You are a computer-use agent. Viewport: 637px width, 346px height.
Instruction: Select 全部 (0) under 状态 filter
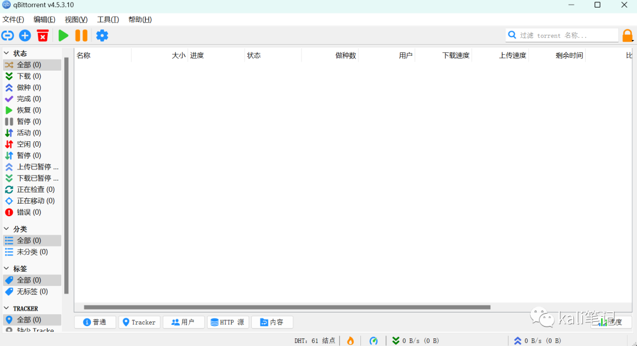click(32, 65)
